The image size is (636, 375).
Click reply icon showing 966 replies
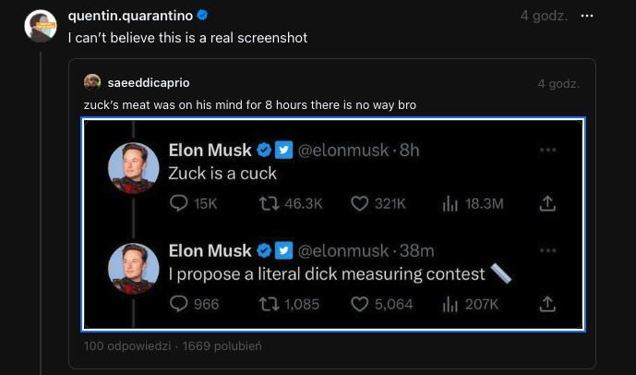(x=180, y=303)
